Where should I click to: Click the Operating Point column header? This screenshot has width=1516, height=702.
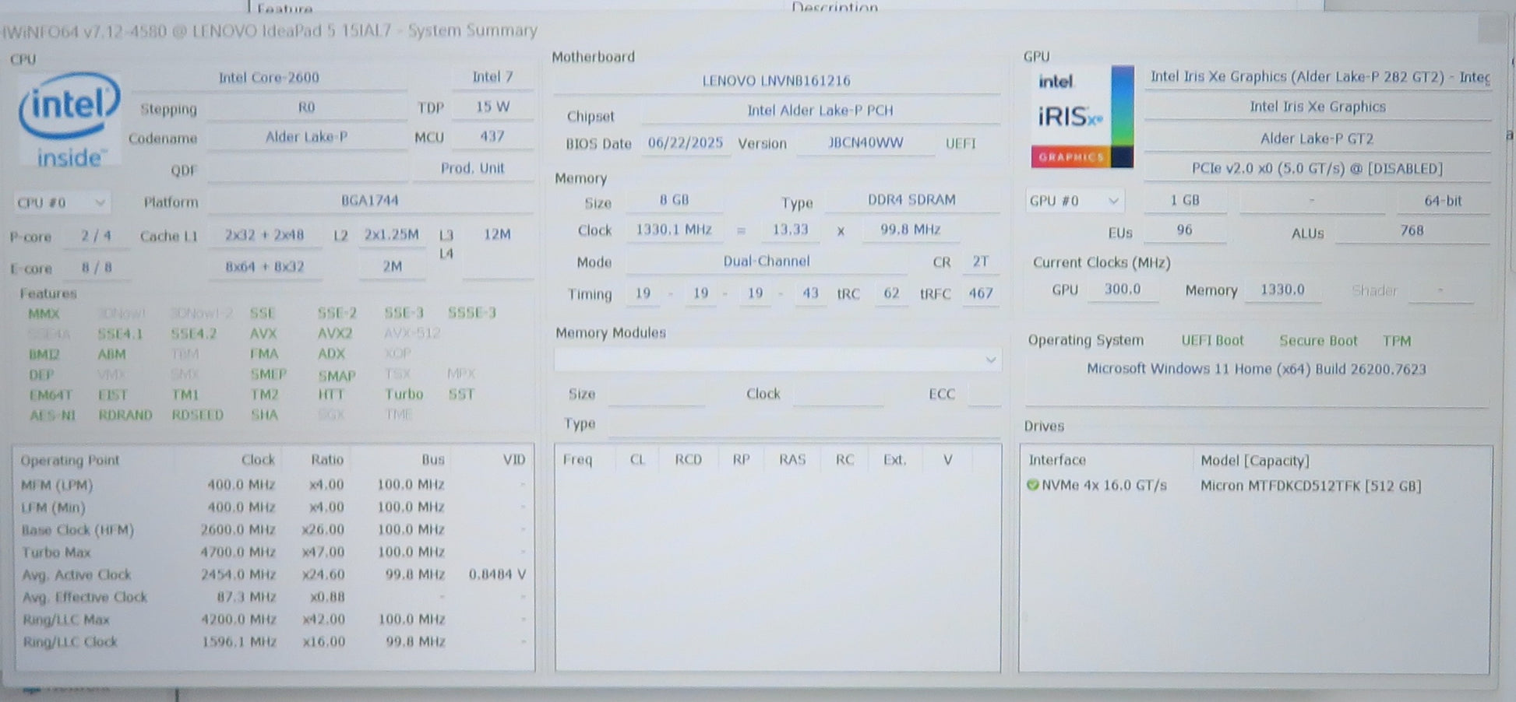(x=70, y=460)
